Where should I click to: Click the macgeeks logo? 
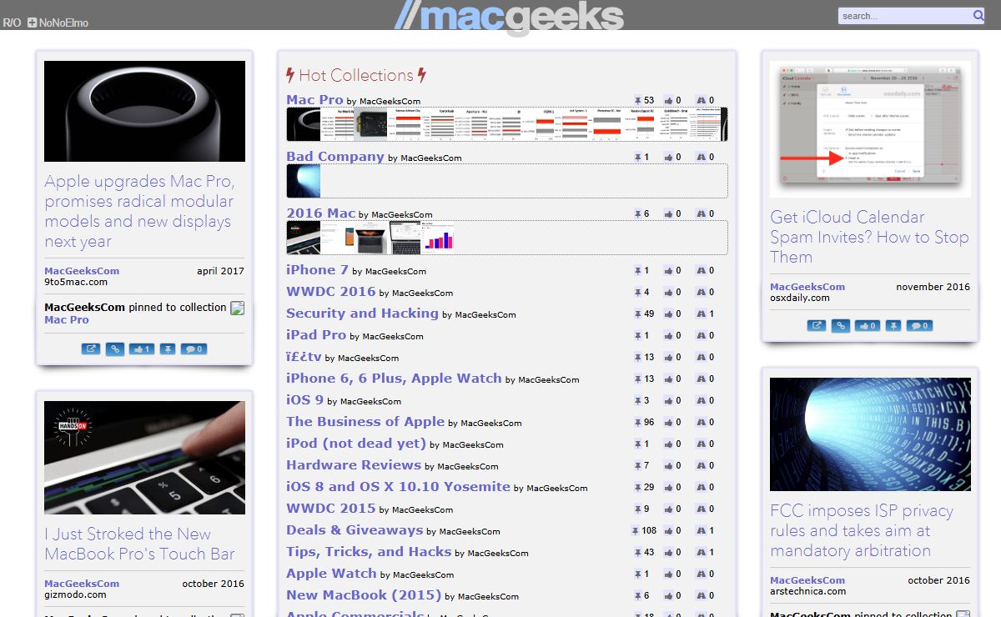coord(509,17)
